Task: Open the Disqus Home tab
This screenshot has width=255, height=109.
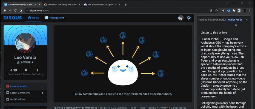Action: pyautogui.click(x=33, y=18)
